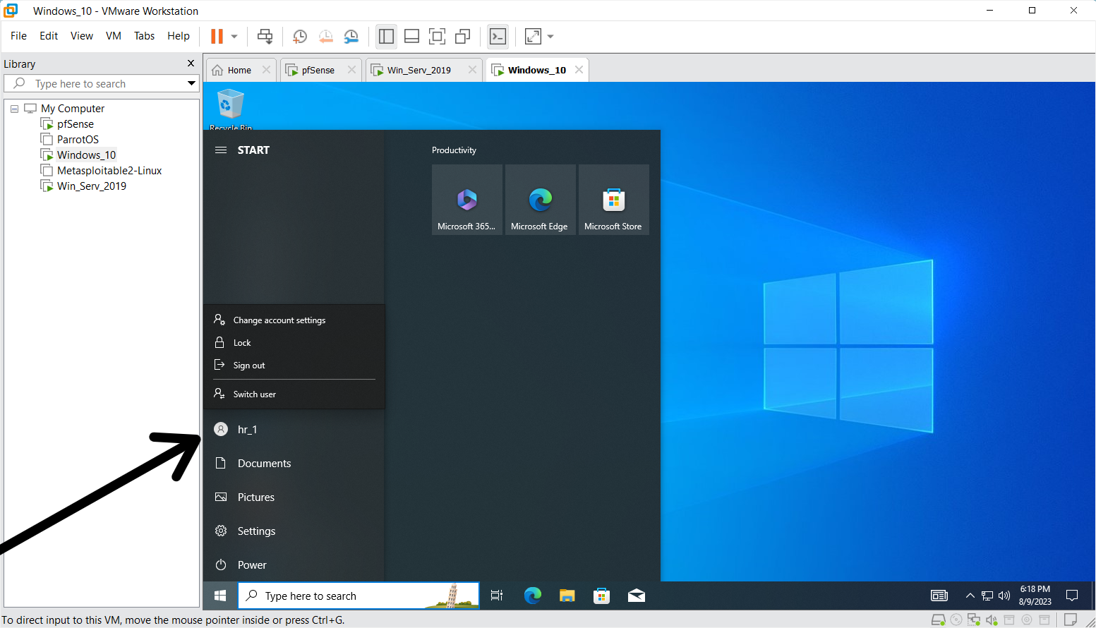
Task: Open the Microsoft Store tile
Action: click(x=614, y=200)
